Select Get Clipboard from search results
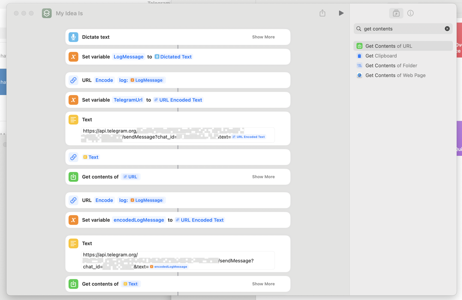The image size is (462, 300). pos(380,56)
